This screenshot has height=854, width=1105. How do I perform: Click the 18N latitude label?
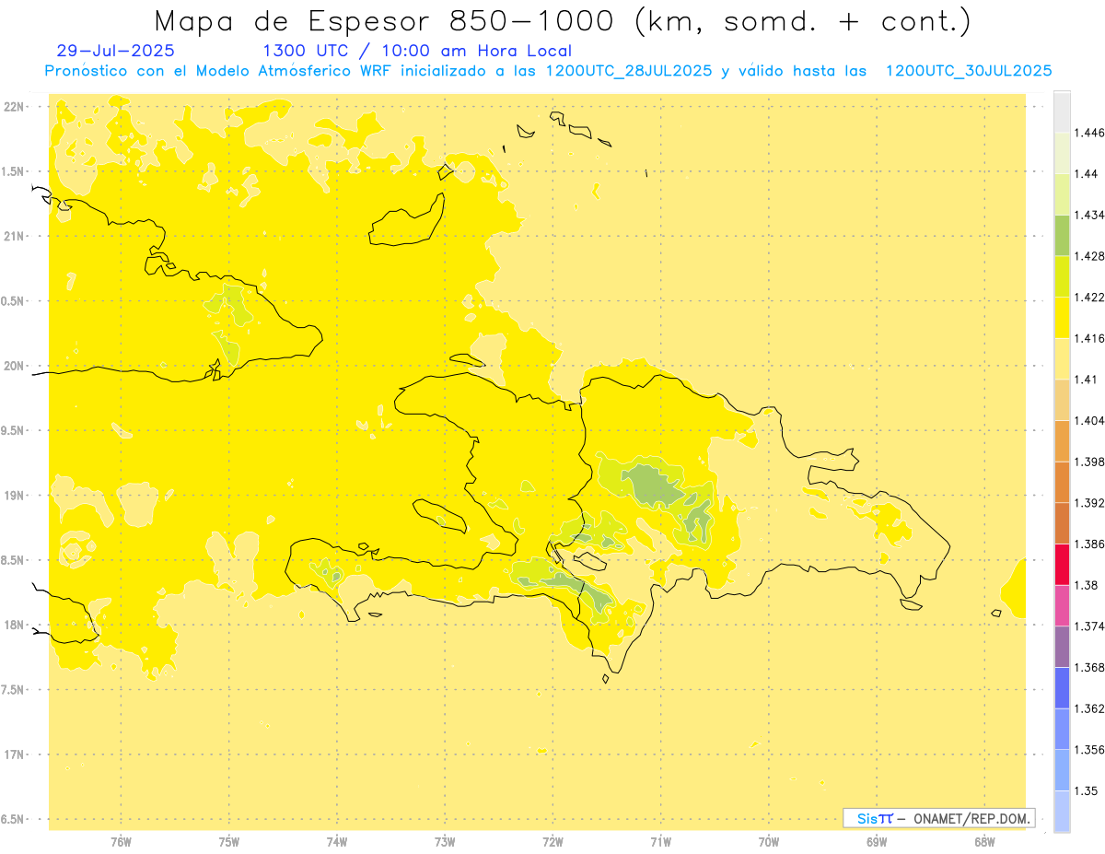pos(15,626)
